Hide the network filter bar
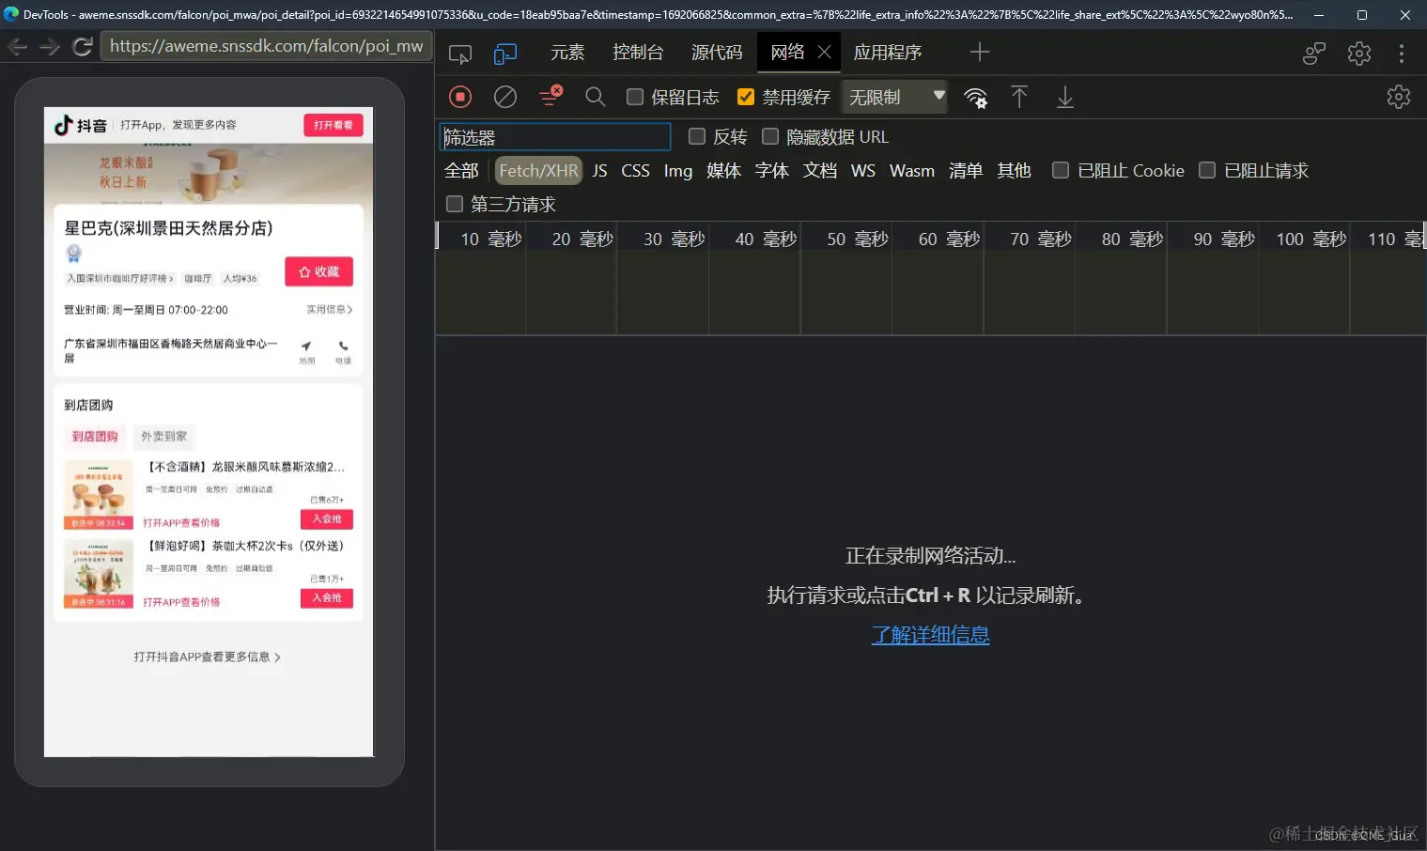The image size is (1427, 851). click(550, 97)
